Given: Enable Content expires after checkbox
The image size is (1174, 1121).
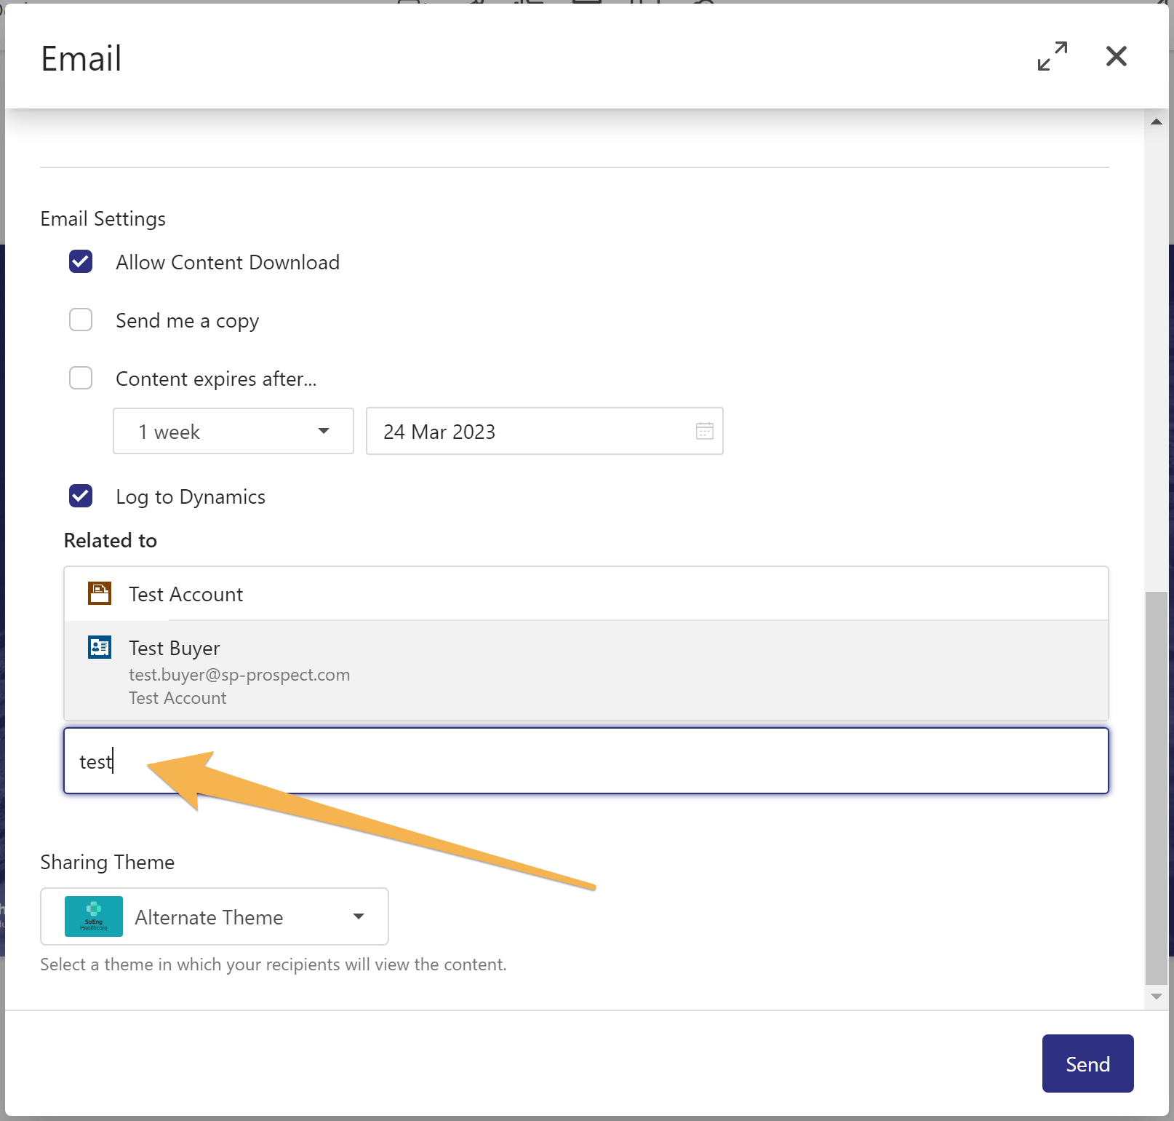Looking at the screenshot, I should 81,378.
